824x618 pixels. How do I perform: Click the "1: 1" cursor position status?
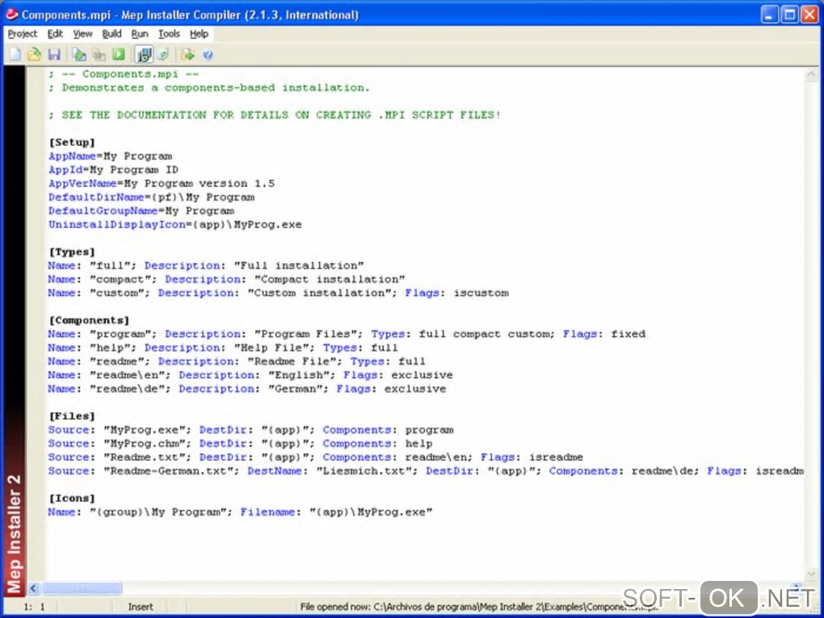pos(34,607)
